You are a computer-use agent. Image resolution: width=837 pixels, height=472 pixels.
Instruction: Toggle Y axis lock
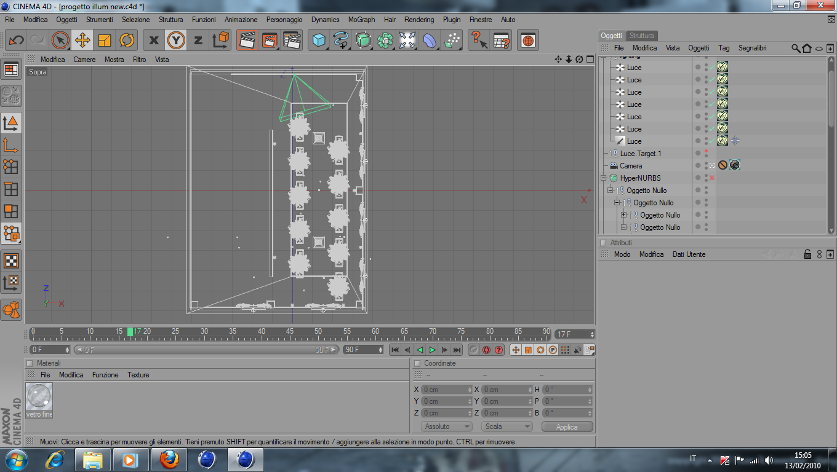point(176,41)
